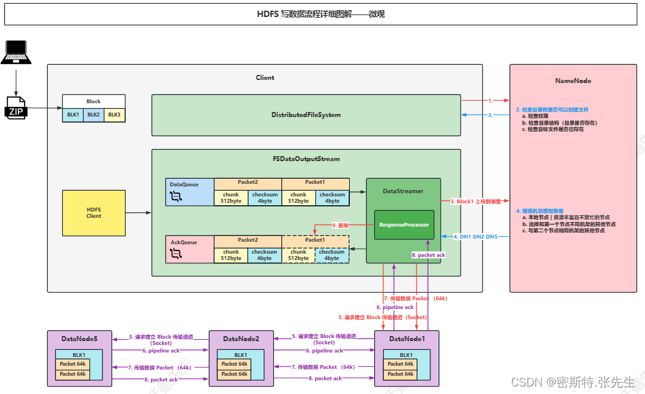Click '5. 请求建立' label between DataNode2 and DataNode1
The width and height of the screenshot is (645, 394).
pos(323,339)
